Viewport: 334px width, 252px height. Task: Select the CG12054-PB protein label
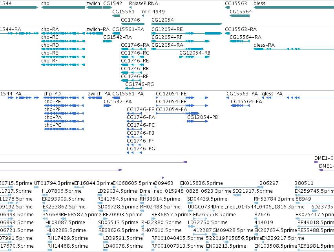[203, 117]
